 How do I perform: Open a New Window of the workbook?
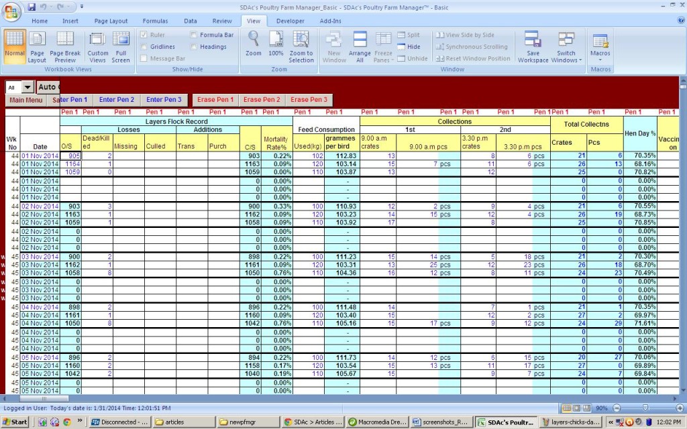tap(334, 46)
